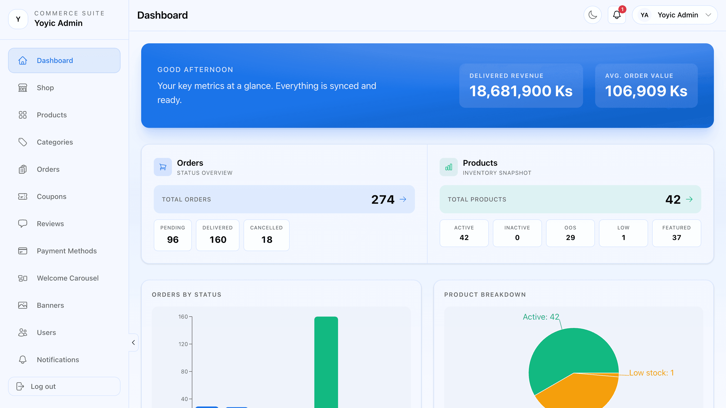Collapse the sidebar with the chevron handle
Image resolution: width=726 pixels, height=408 pixels.
133,343
